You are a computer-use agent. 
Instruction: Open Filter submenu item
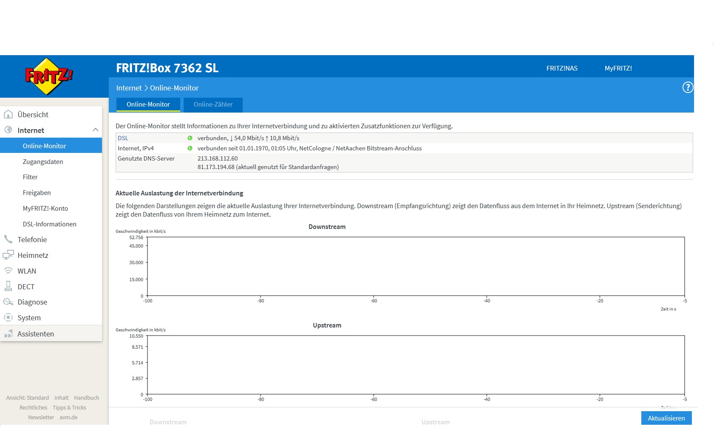[30, 177]
